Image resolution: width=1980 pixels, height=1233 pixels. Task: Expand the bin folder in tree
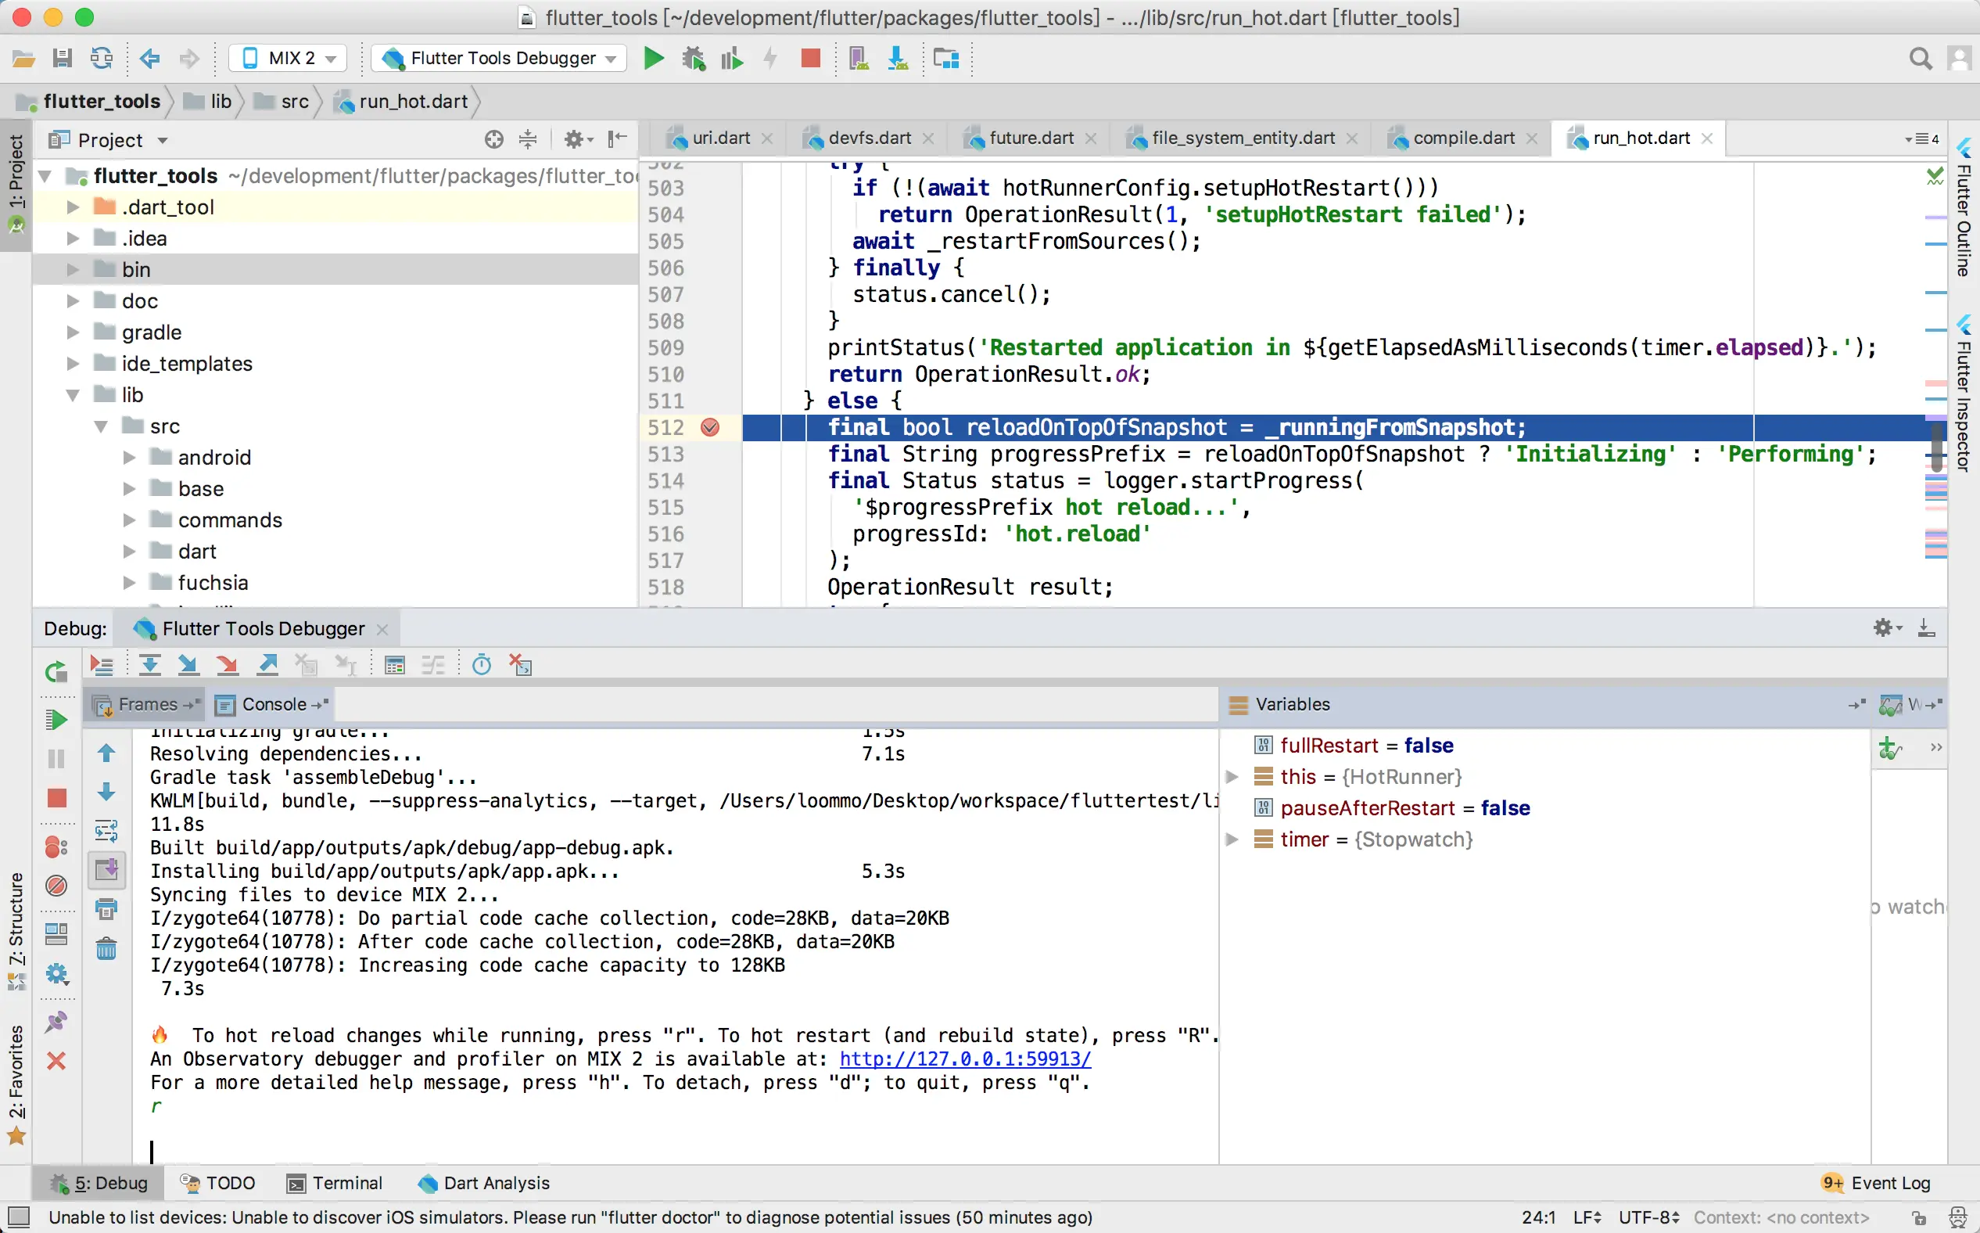(73, 270)
